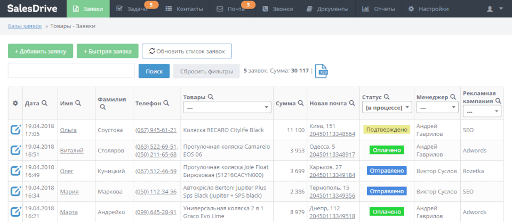The image size is (512, 222).
Task: Click the search magnifier beside Дата column
Action: click(x=44, y=103)
